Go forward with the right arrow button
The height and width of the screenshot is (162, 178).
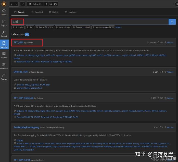(16, 4)
